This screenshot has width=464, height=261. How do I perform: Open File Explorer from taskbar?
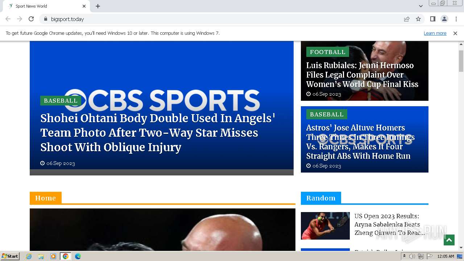(x=41, y=256)
